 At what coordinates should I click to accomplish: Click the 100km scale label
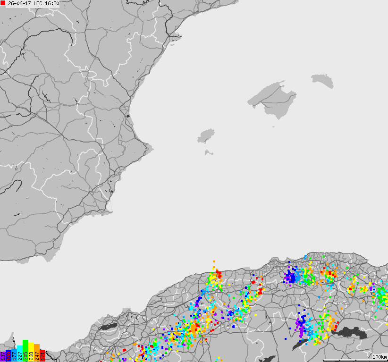(x=380, y=356)
